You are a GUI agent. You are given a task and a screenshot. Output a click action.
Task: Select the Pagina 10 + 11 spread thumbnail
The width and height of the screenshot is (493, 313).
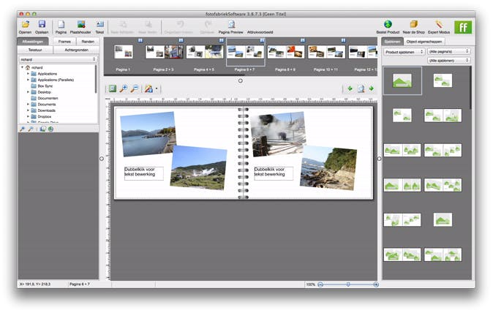tap(326, 51)
